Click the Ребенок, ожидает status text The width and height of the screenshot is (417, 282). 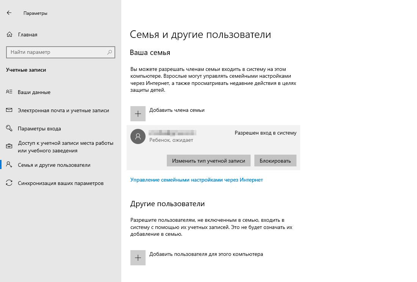171,140
